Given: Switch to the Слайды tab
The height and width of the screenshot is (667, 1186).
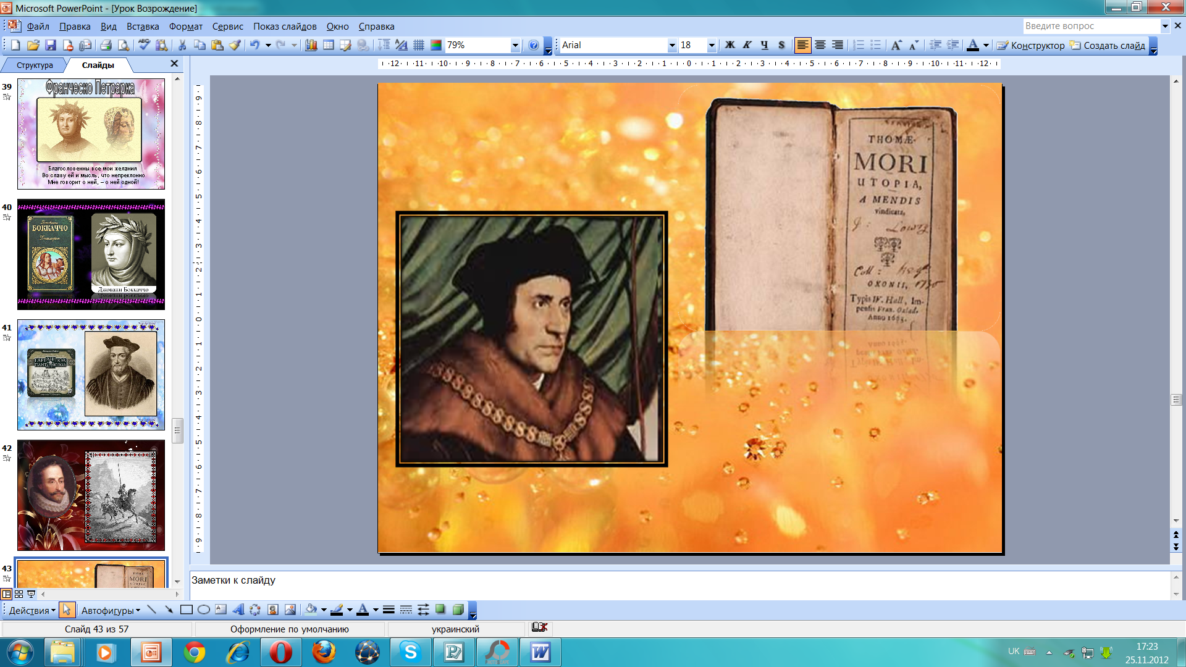Looking at the screenshot, I should [x=98, y=65].
